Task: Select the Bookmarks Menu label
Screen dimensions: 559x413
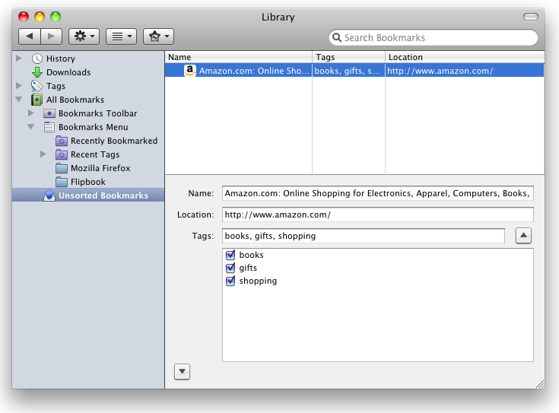Action: pyautogui.click(x=93, y=127)
